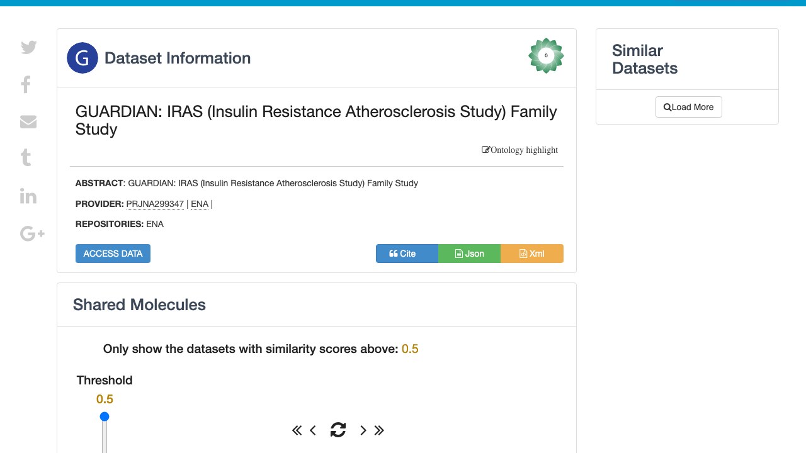Share dataset on Tumblr
Image resolution: width=806 pixels, height=453 pixels.
[26, 157]
